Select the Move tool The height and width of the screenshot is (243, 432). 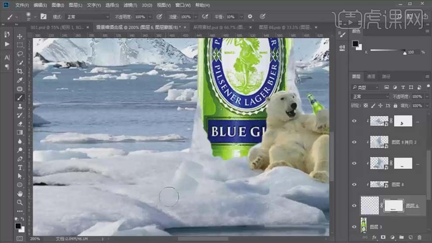pos(20,36)
